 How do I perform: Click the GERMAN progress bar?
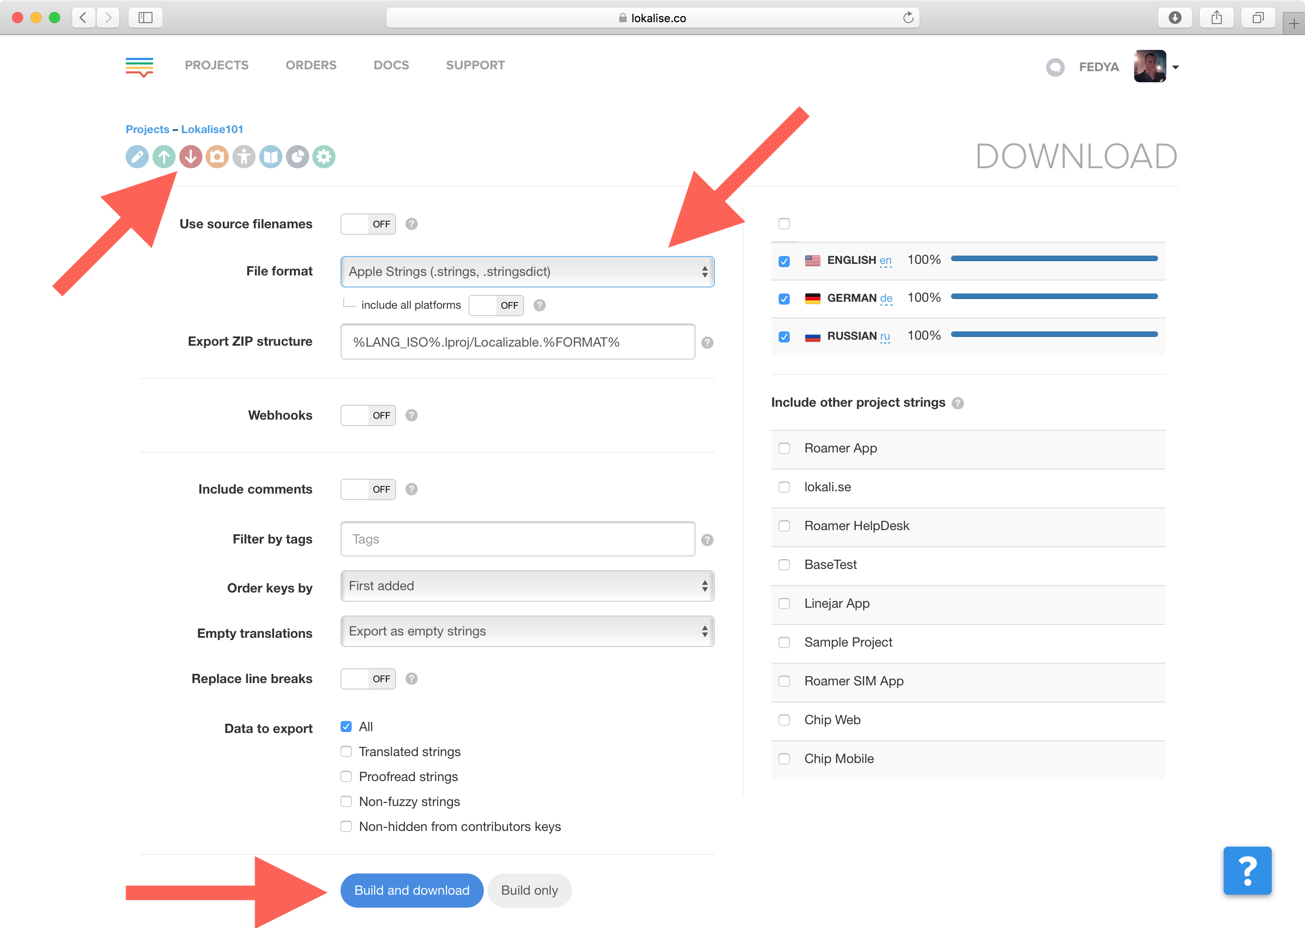1054,297
